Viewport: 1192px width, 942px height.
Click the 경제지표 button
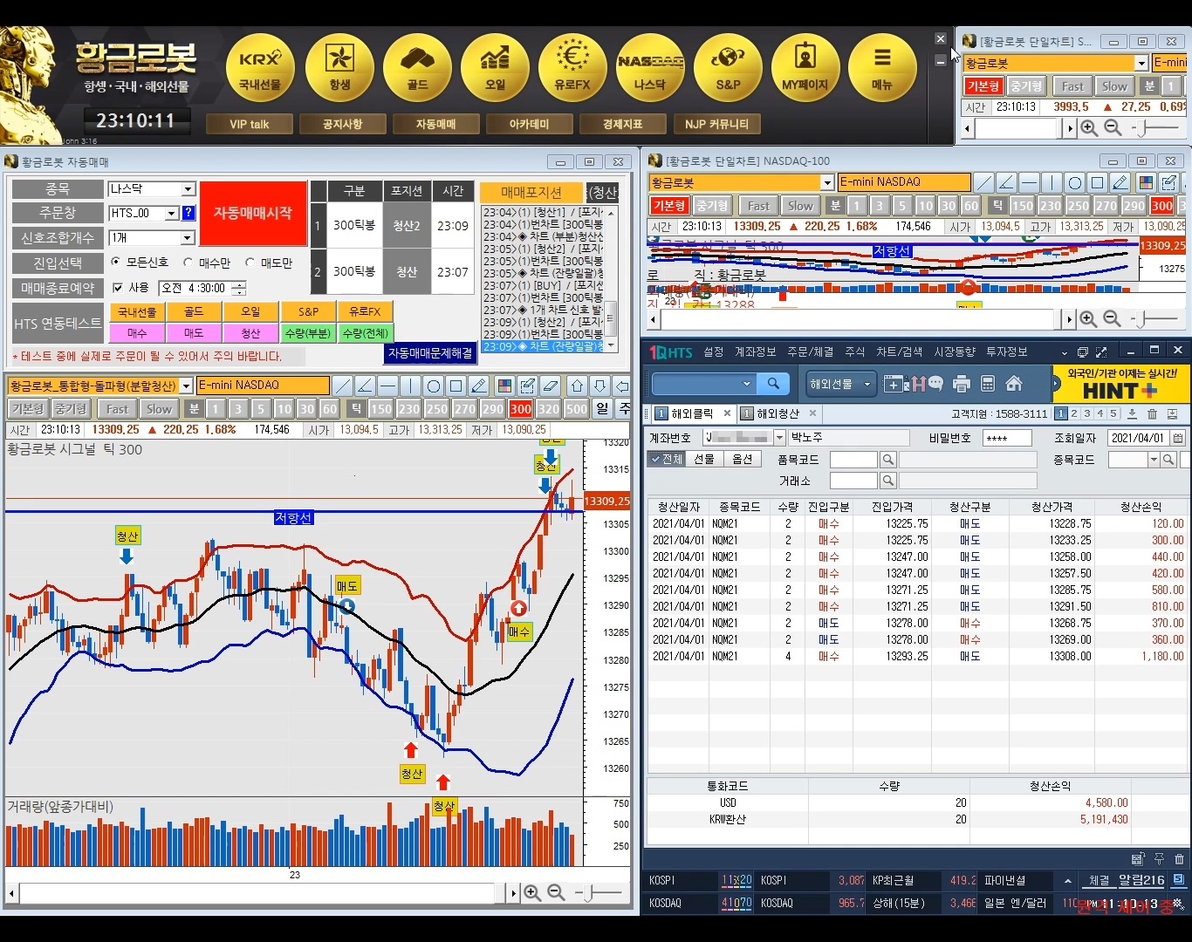tap(623, 124)
